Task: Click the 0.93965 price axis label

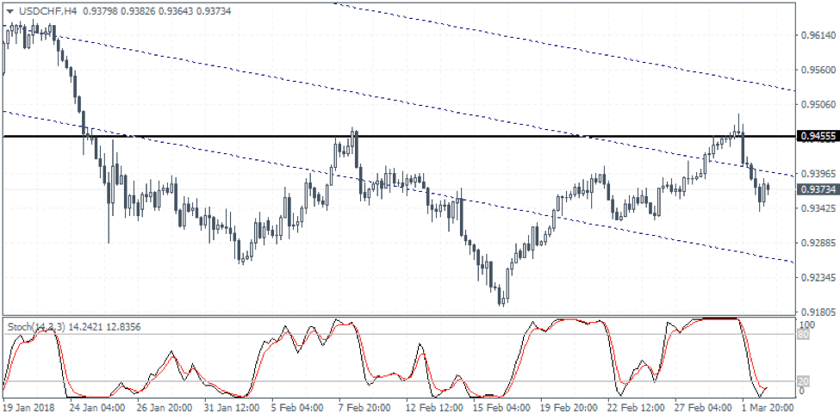Action: click(818, 173)
